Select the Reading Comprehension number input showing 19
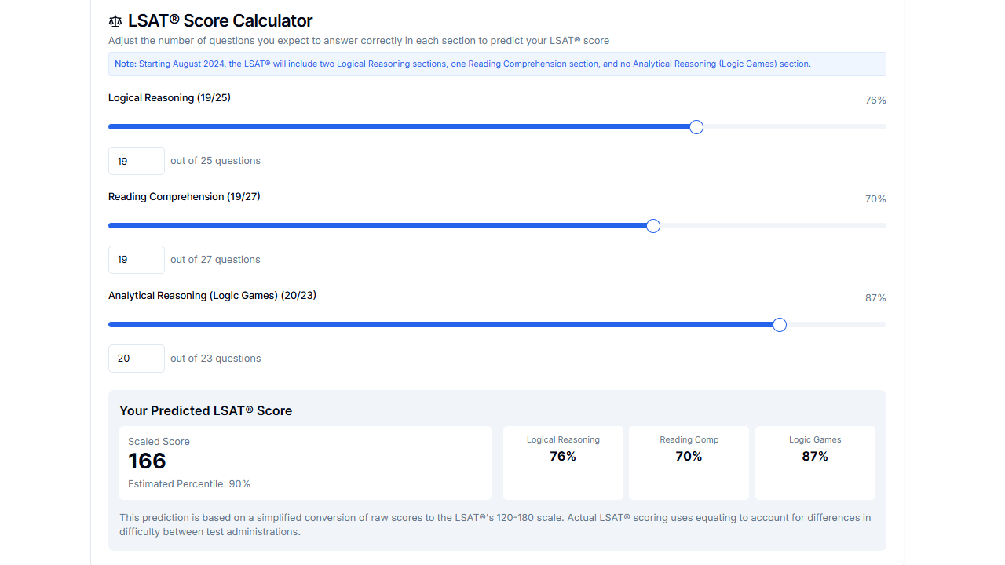This screenshot has height=565, width=1005. [x=136, y=259]
